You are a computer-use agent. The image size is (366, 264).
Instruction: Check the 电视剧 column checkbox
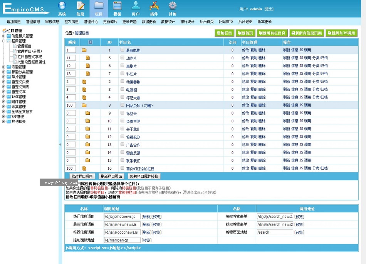click(122, 89)
